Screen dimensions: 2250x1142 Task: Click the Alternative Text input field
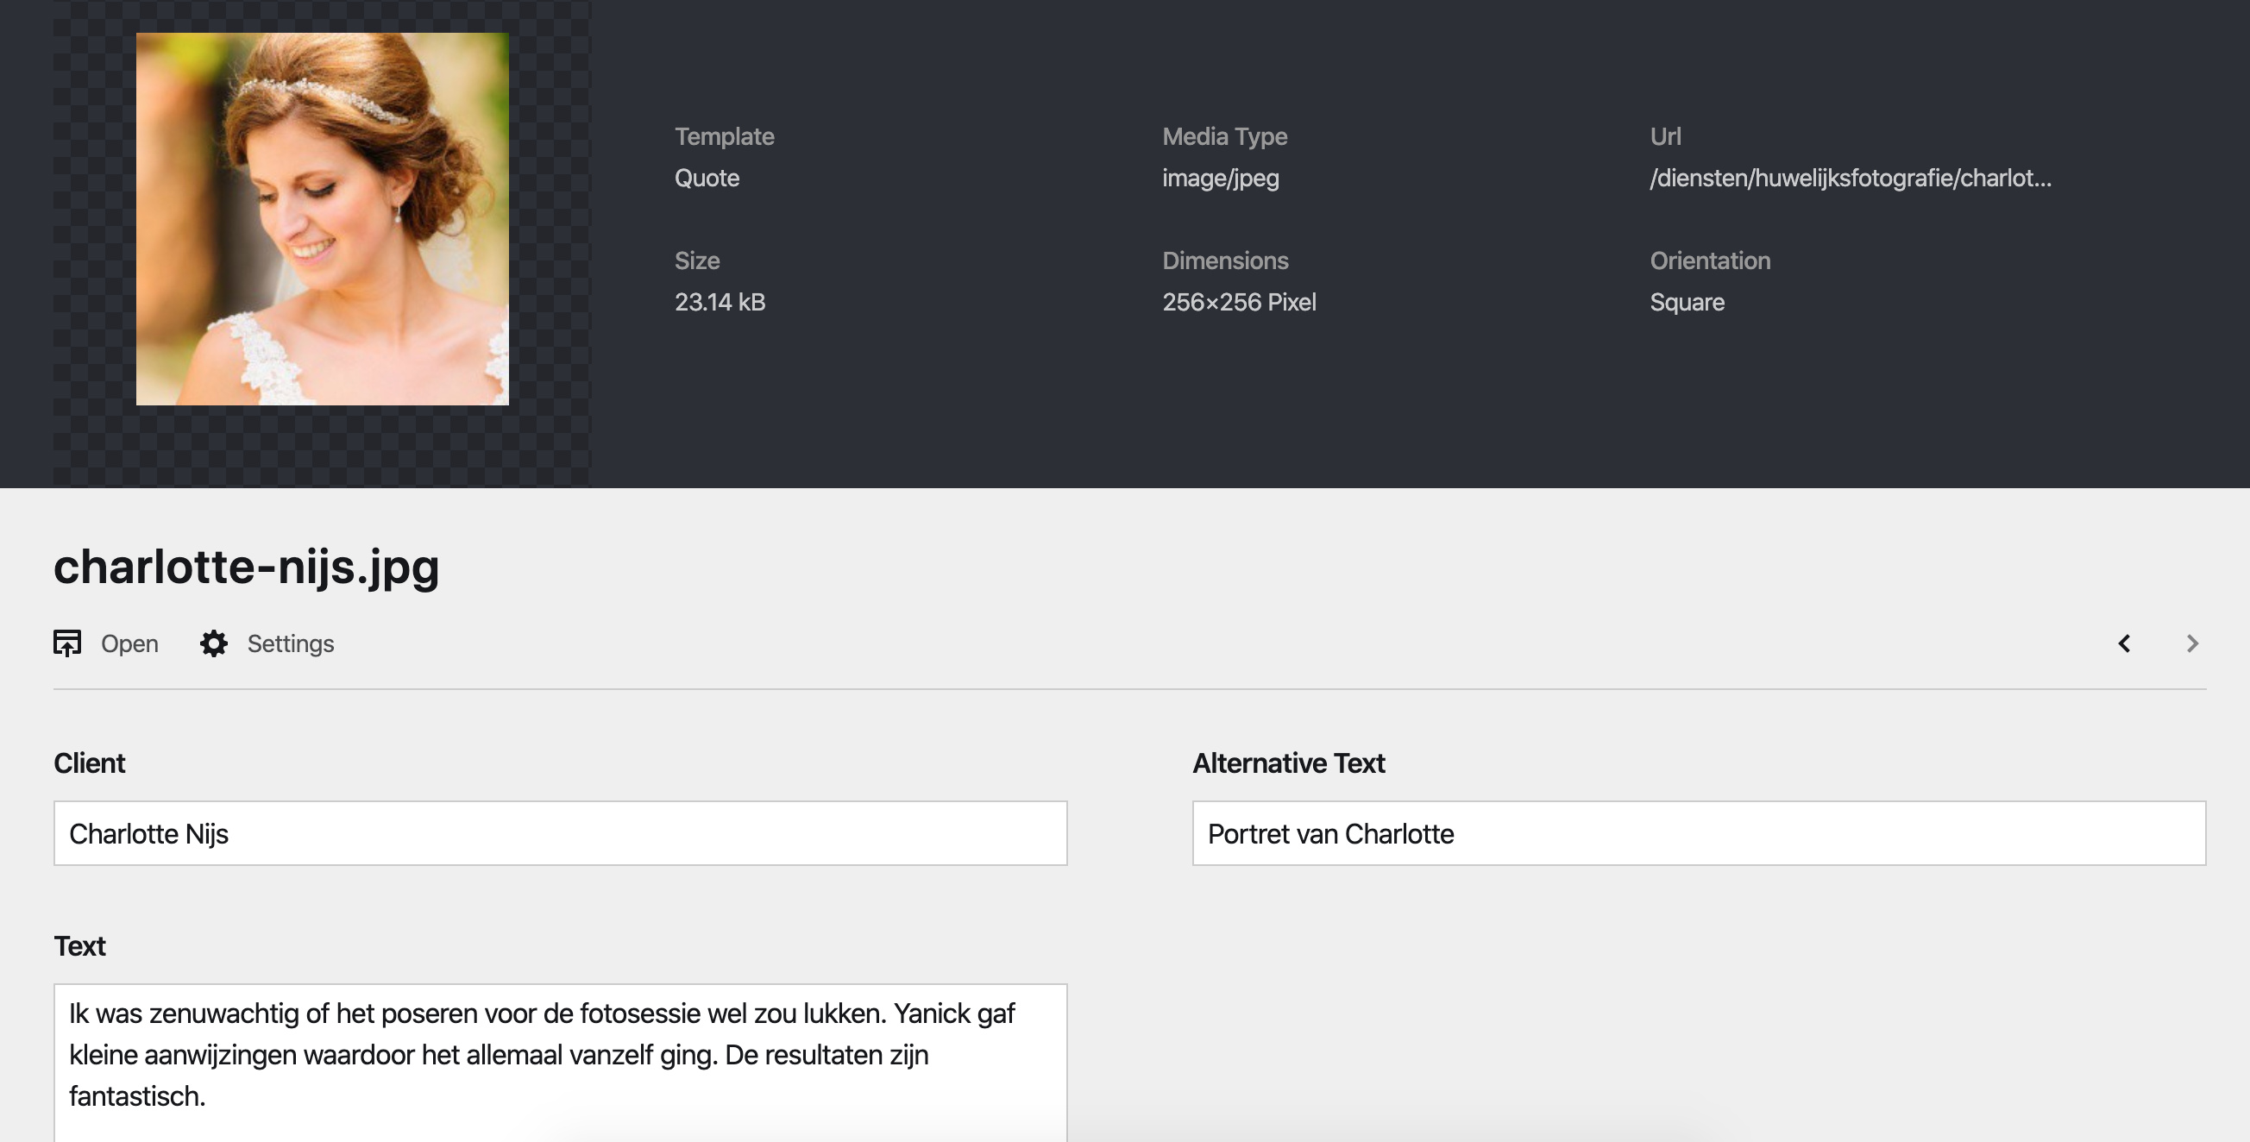(1698, 833)
